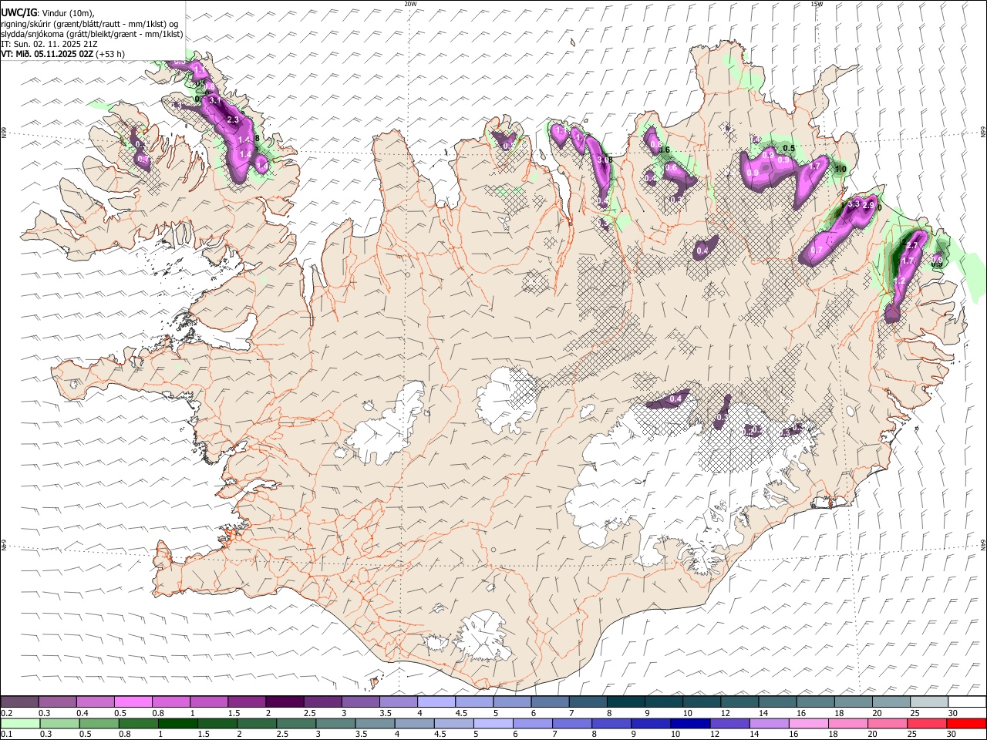Pick the bright pink 0.5 swatch in snow scale
This screenshot has height=740, width=987.
(133, 702)
